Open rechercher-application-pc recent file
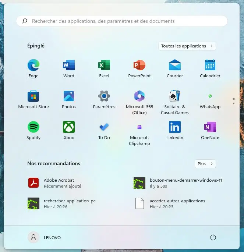 click(x=61, y=203)
